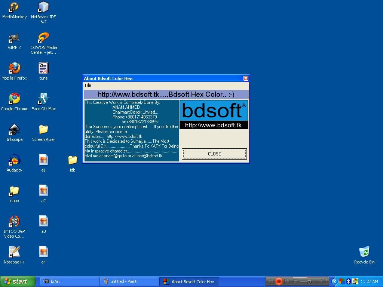Click the bdsoft logo image

214,115
